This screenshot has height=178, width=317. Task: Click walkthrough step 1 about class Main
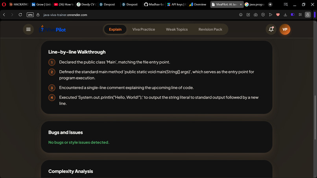click(114, 62)
